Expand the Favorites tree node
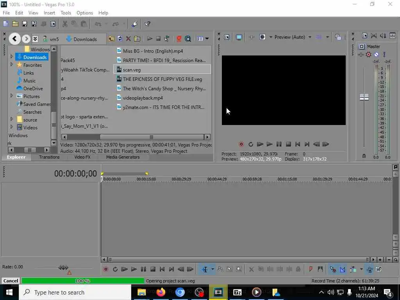This screenshot has height=300, width=400. pyautogui.click(x=11, y=65)
